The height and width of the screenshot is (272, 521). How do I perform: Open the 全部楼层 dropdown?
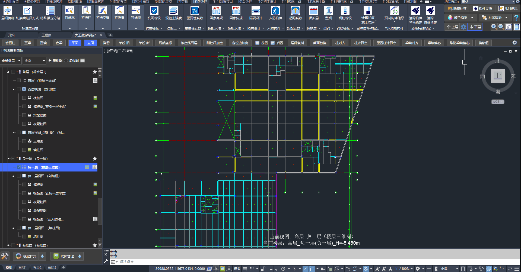click(x=11, y=61)
